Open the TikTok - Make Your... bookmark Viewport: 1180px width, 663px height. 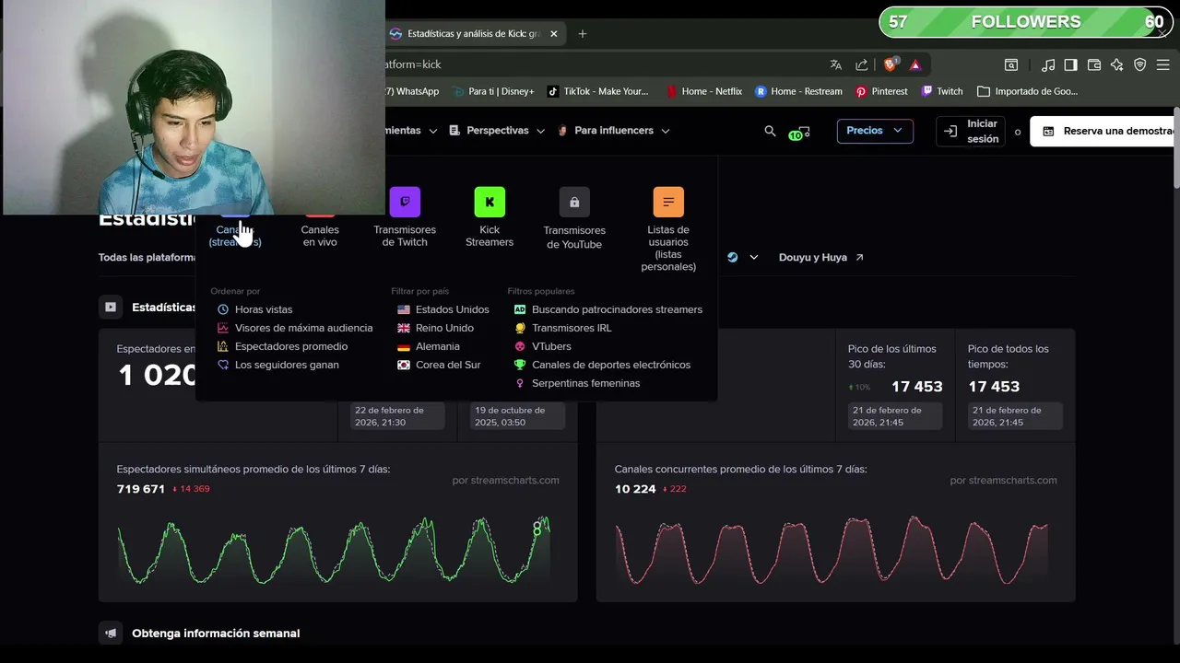click(x=598, y=91)
